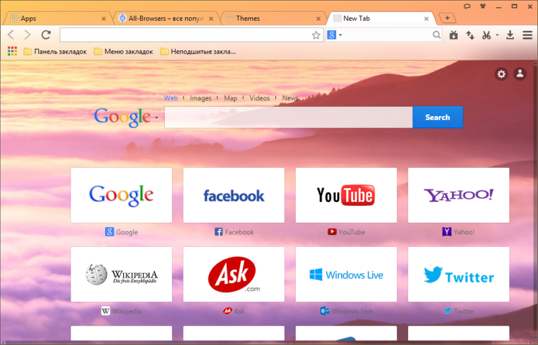This screenshot has height=345, width=538.
Task: Open the new tab page settings gear
Action: (501, 75)
